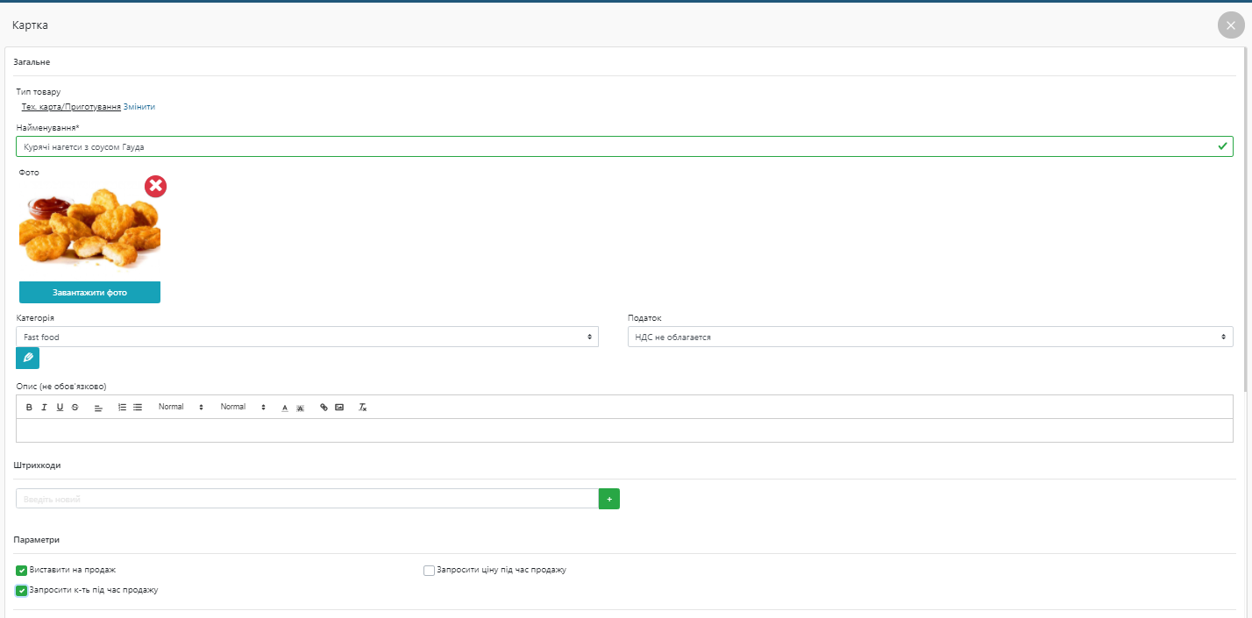Apply italic formatting in description editor

44,408
